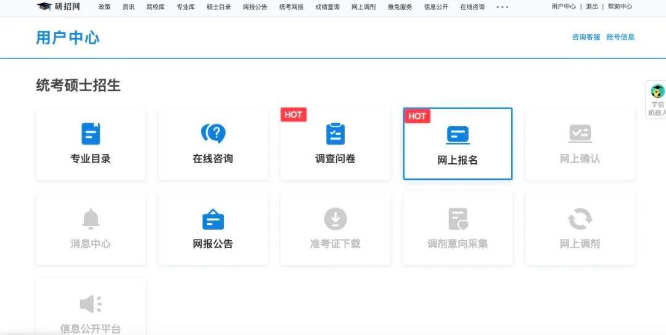Open the 帮助中心 link
This screenshot has height=335, width=666.
[620, 6]
